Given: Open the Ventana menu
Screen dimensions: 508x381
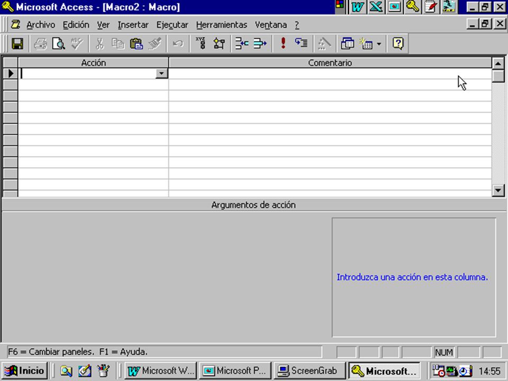Looking at the screenshot, I should 271,25.
